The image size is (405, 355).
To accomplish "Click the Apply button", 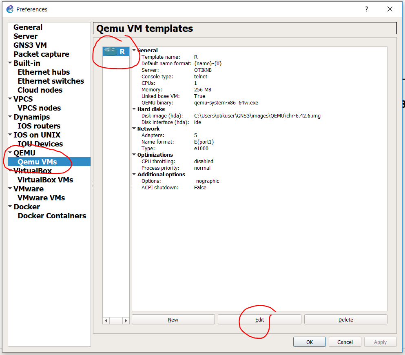I will pos(380,342).
